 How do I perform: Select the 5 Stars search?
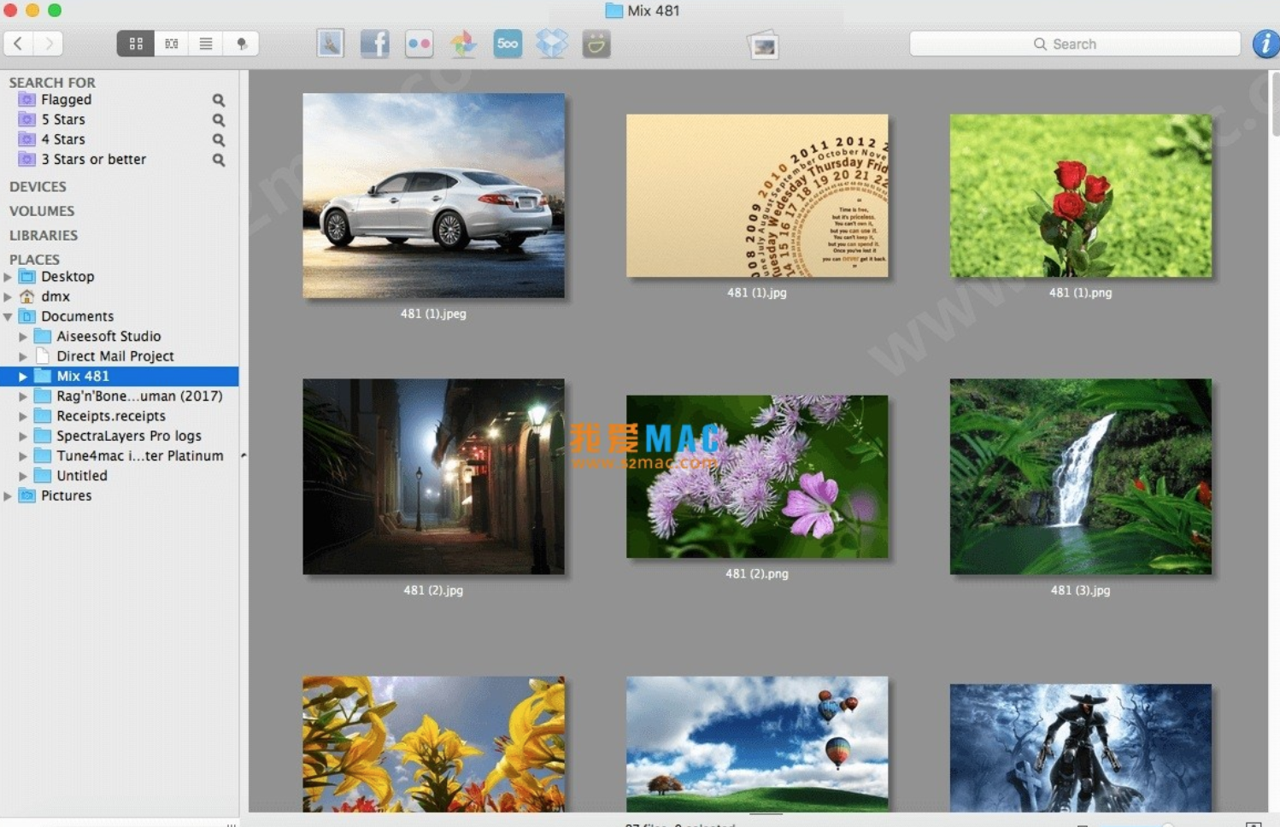click(x=63, y=120)
